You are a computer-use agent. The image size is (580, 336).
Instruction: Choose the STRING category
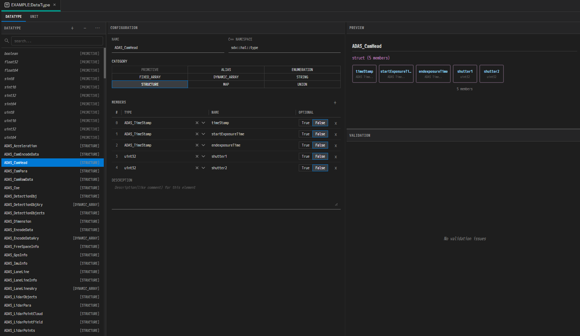pos(302,77)
